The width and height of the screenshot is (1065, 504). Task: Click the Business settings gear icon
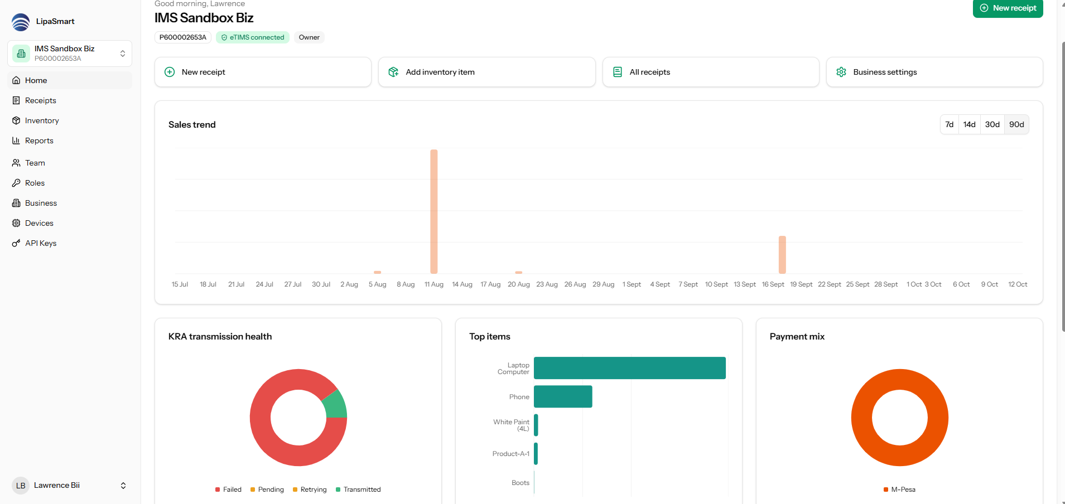841,72
